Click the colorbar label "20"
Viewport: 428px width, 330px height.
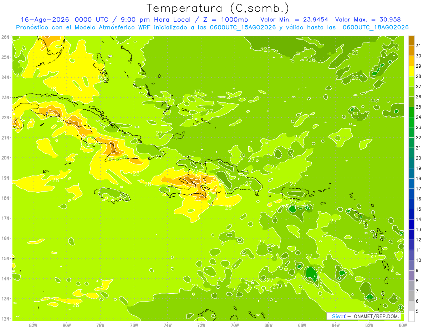click(x=418, y=158)
